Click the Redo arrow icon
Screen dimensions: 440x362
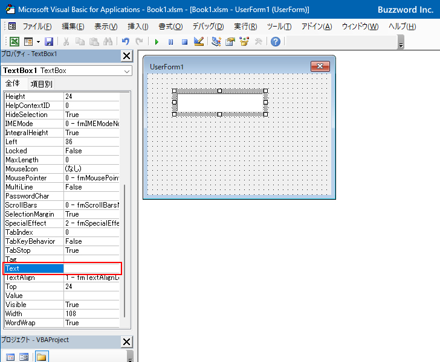tap(139, 42)
